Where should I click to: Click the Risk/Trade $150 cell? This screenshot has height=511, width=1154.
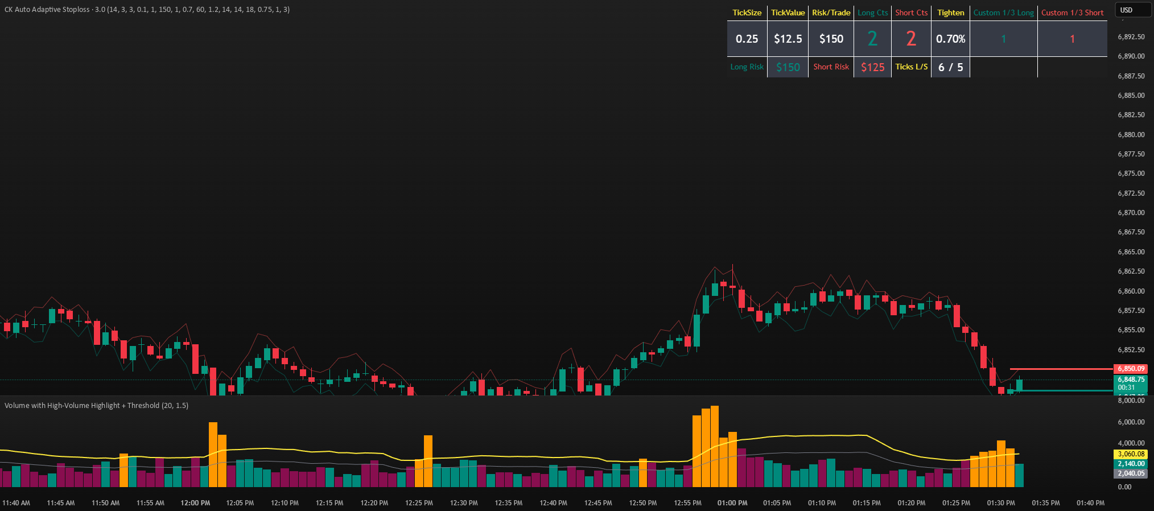831,39
